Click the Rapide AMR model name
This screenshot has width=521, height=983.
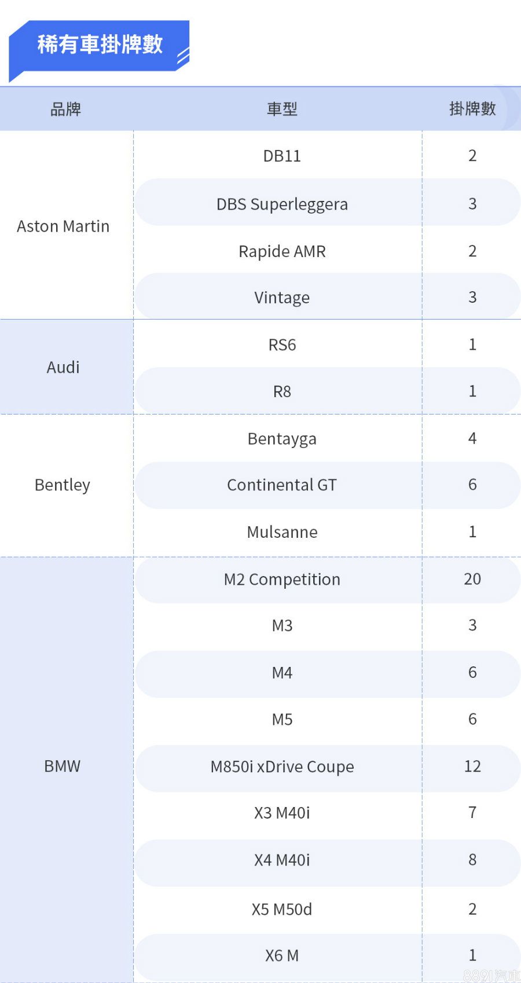tap(282, 251)
